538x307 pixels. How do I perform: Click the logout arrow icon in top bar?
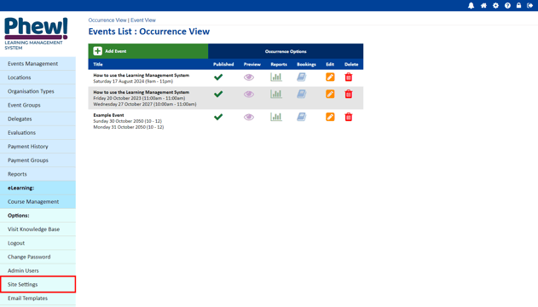coord(529,5)
